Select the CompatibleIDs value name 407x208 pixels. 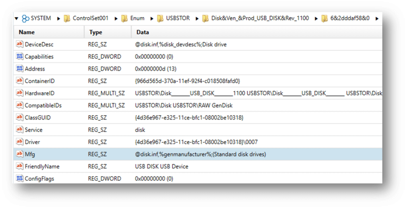coord(43,105)
